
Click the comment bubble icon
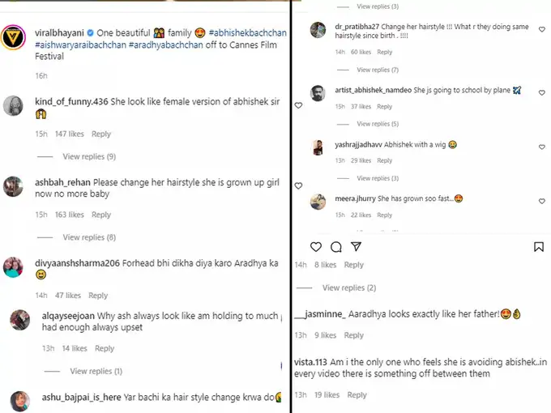click(x=335, y=246)
